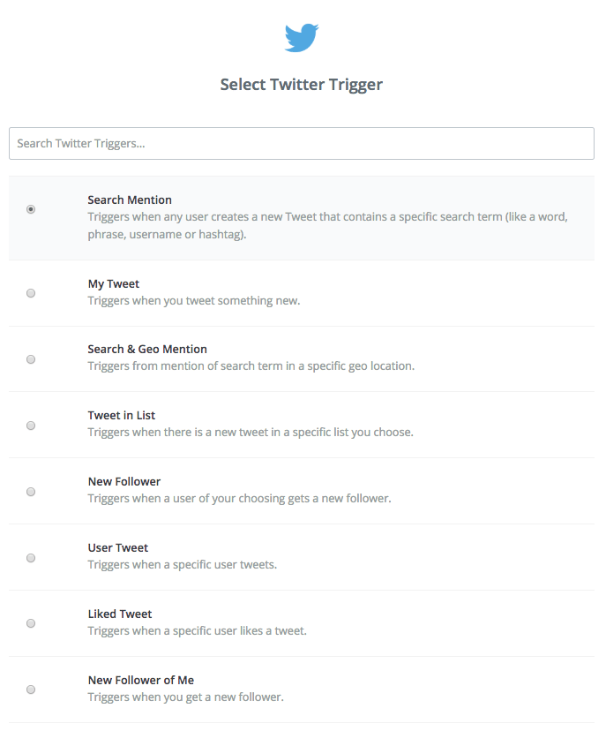Click the Select Twitter Trigger heading
This screenshot has width=606, height=731.
pyautogui.click(x=302, y=85)
